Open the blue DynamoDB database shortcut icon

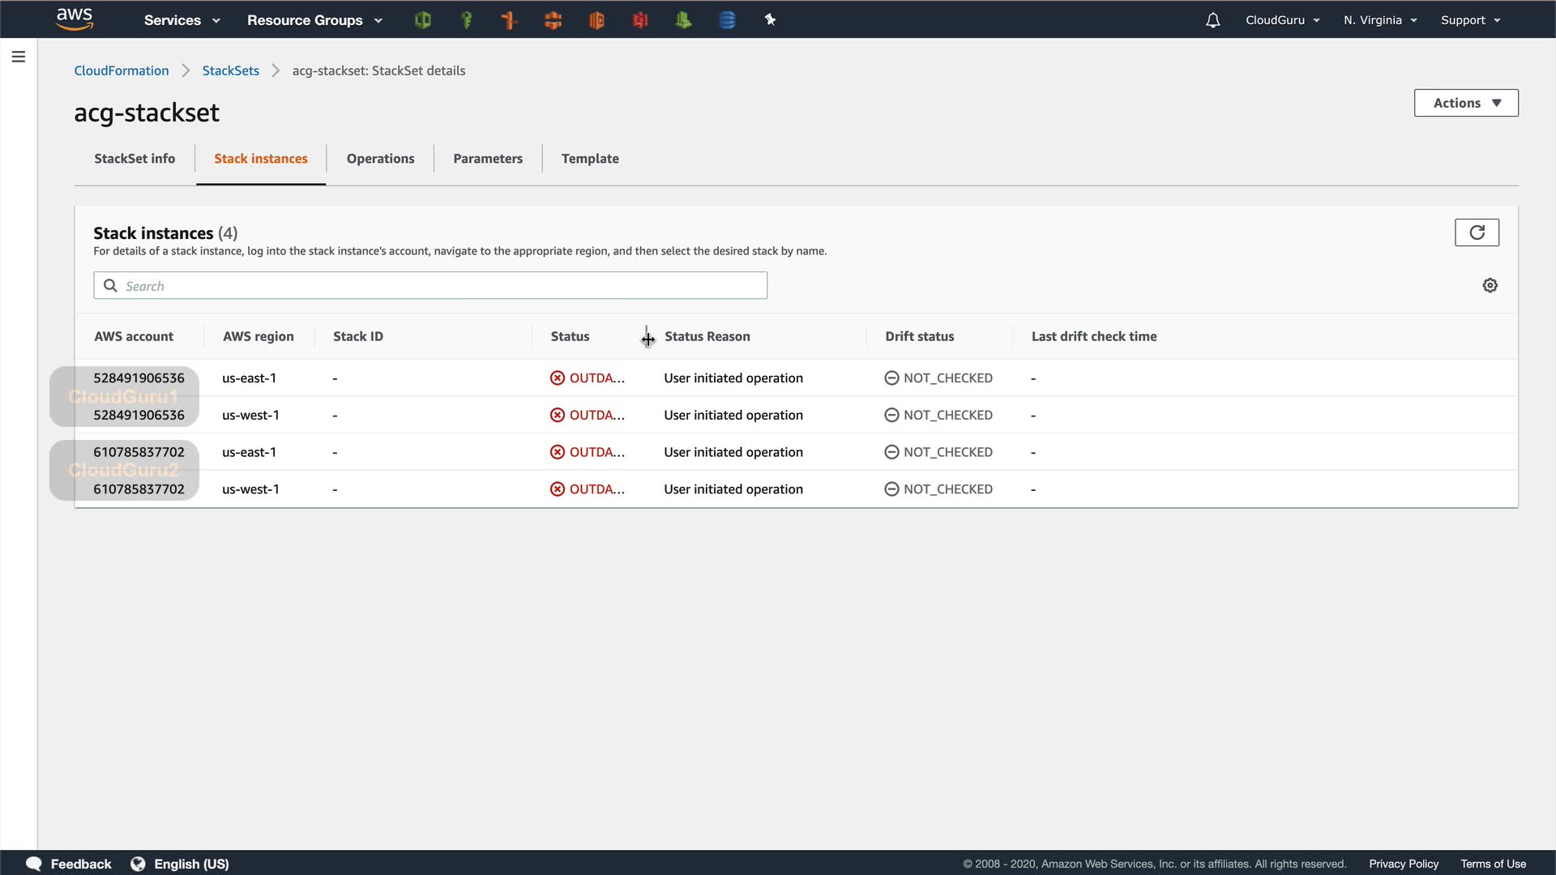coord(727,20)
